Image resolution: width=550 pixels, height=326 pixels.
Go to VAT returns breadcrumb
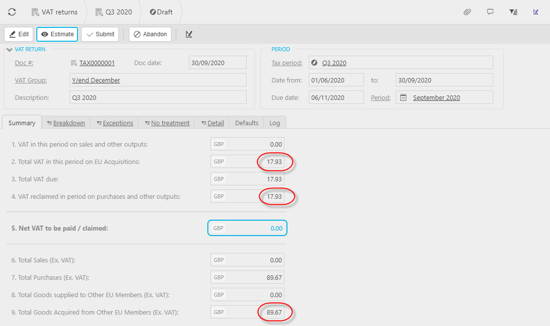pos(54,12)
